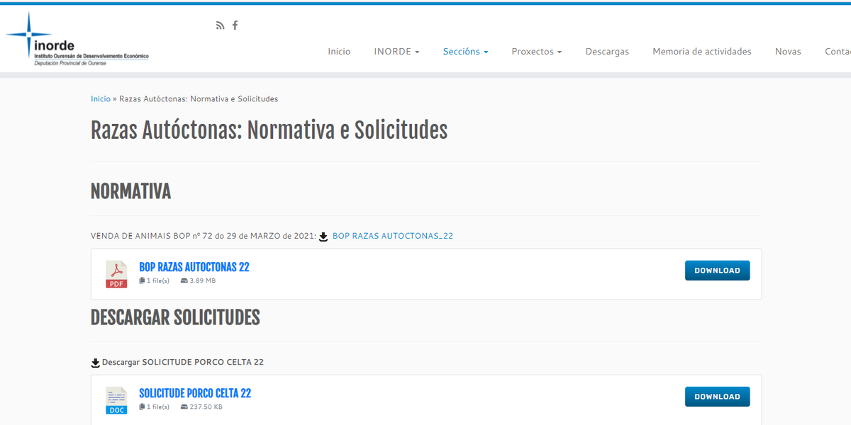Expand the Proxectos dropdown menu
Image resolution: width=851 pixels, height=425 pixels.
[x=536, y=52]
